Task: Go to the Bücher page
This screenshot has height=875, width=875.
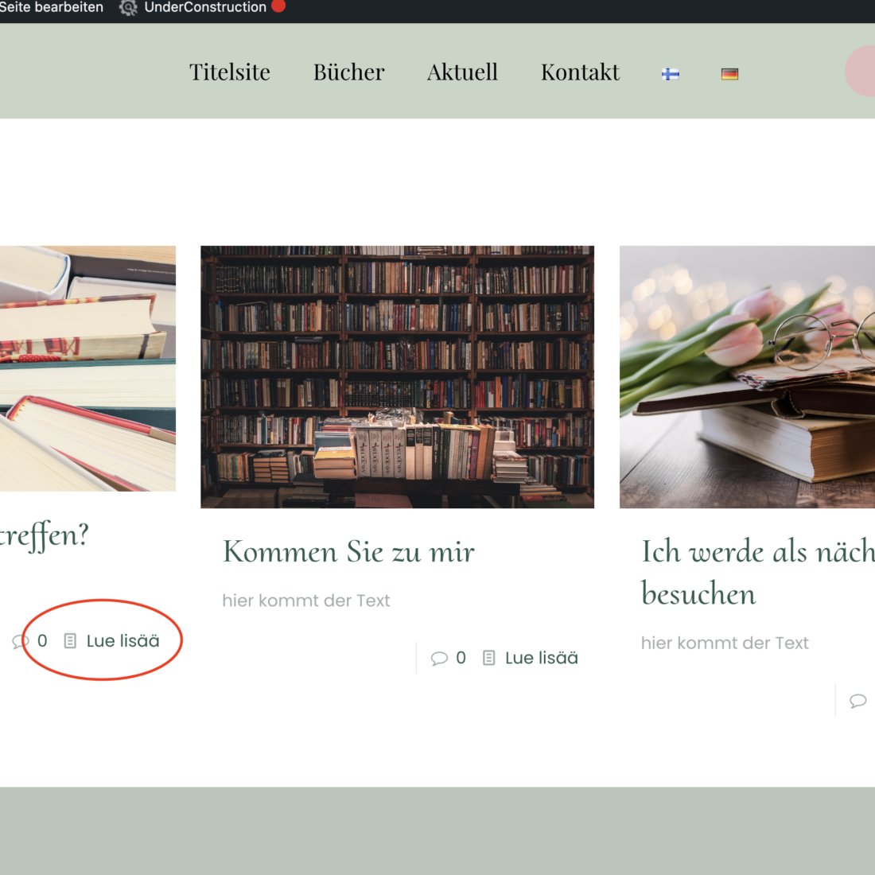Action: coord(348,72)
